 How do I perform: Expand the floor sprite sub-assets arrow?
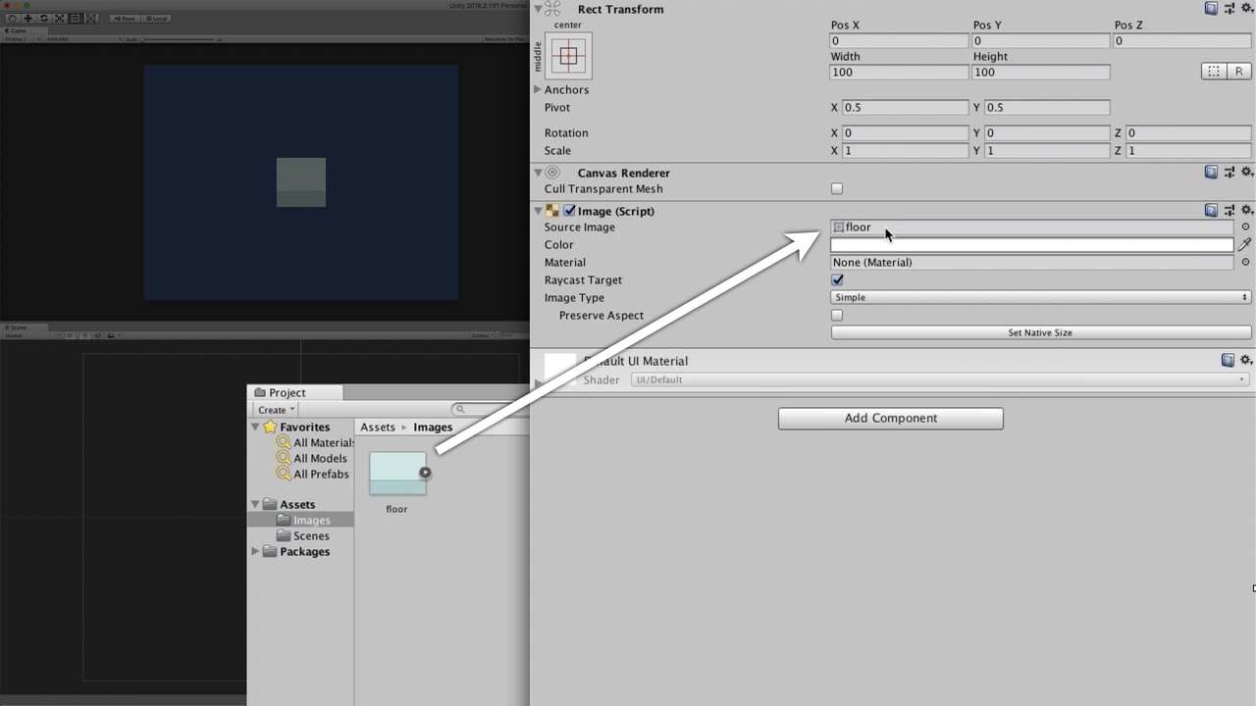pos(425,473)
